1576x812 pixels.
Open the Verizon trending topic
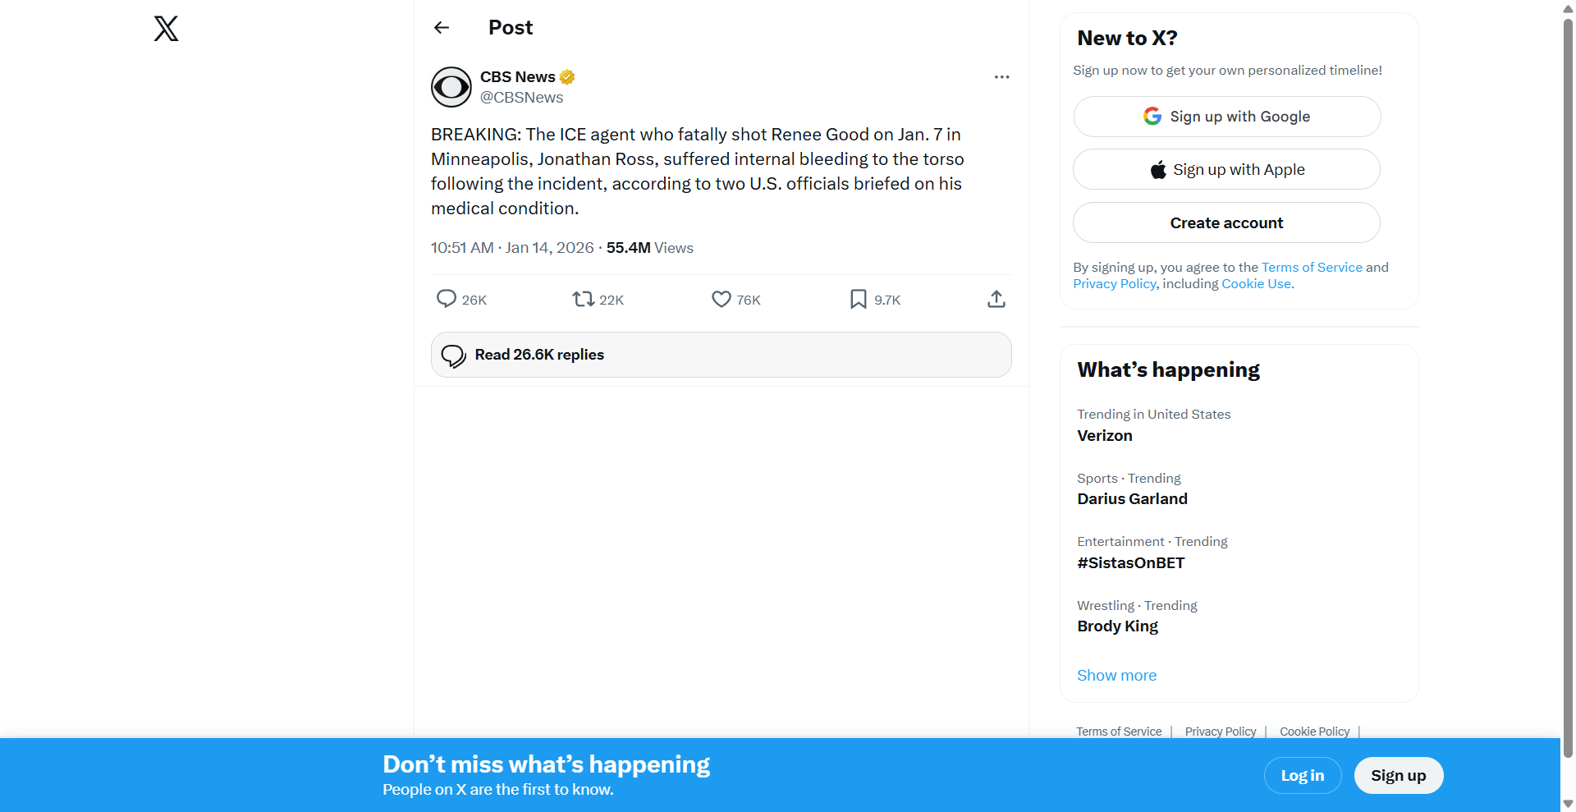(x=1105, y=436)
